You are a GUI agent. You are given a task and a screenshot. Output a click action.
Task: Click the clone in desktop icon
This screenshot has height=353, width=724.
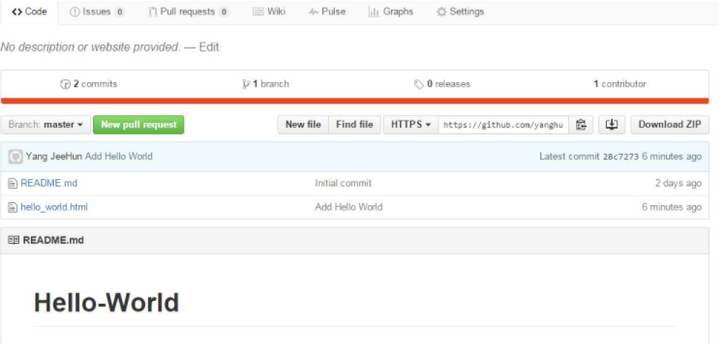(x=612, y=125)
